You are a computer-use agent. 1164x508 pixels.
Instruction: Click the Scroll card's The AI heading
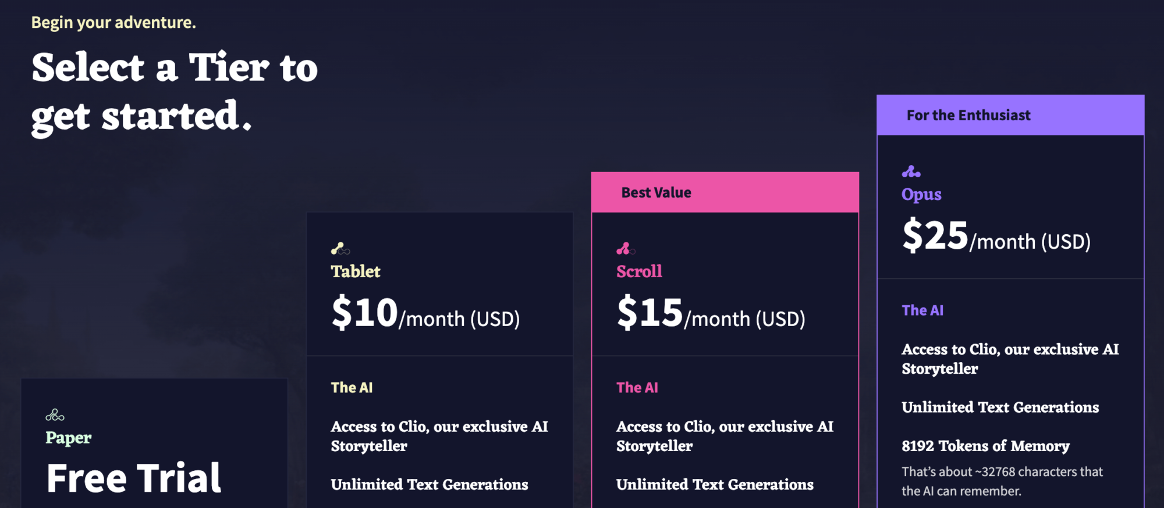click(x=637, y=388)
